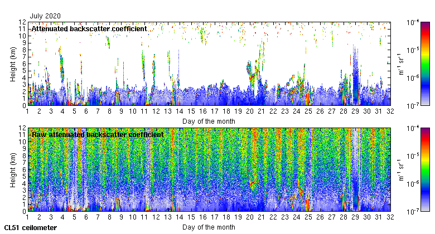
Task: Click the 10⁻⁷ tick of the lower colorbar
Action: (x=413, y=212)
